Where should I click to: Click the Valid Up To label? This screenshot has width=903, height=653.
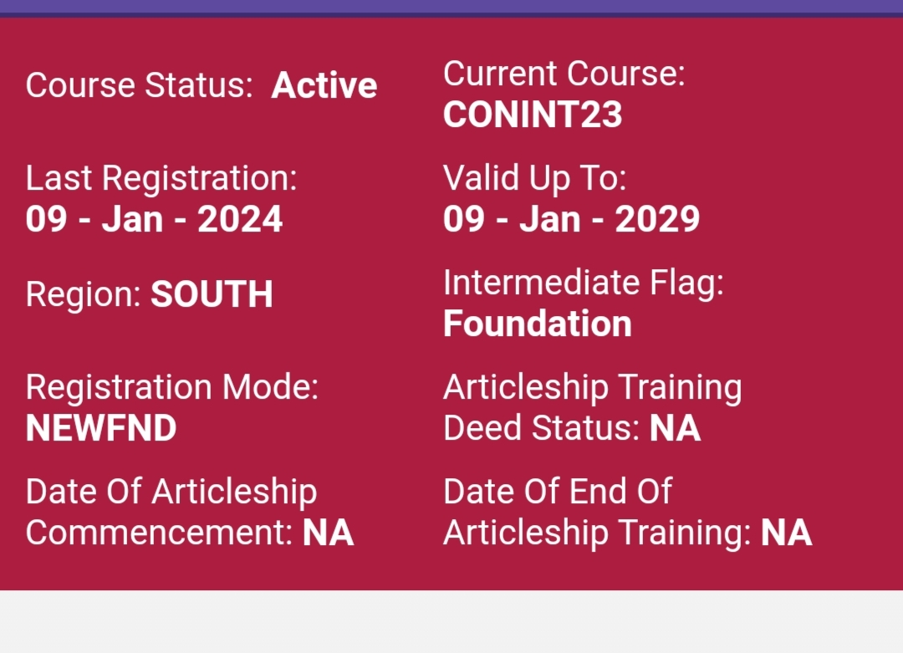coord(534,178)
